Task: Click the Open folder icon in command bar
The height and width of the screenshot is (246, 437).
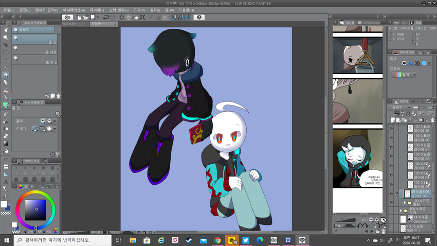Action: pos(85,17)
